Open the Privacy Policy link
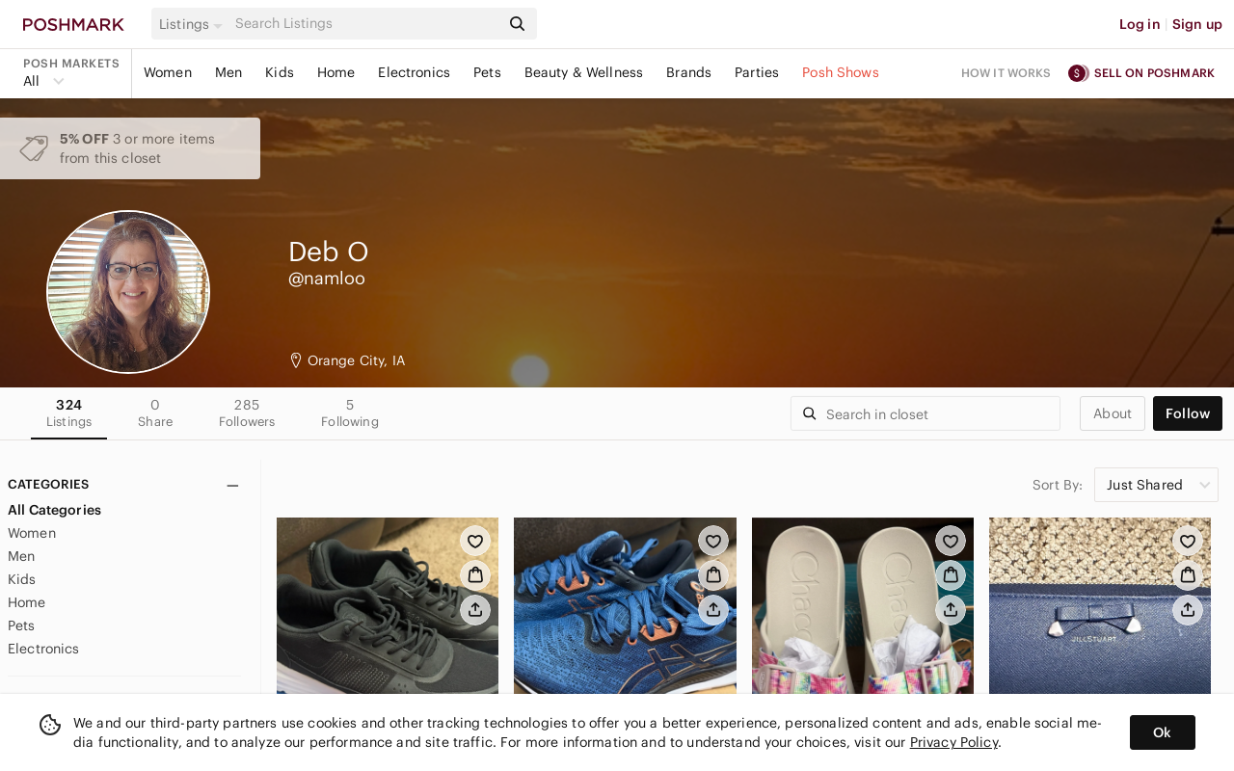 pyautogui.click(x=953, y=742)
